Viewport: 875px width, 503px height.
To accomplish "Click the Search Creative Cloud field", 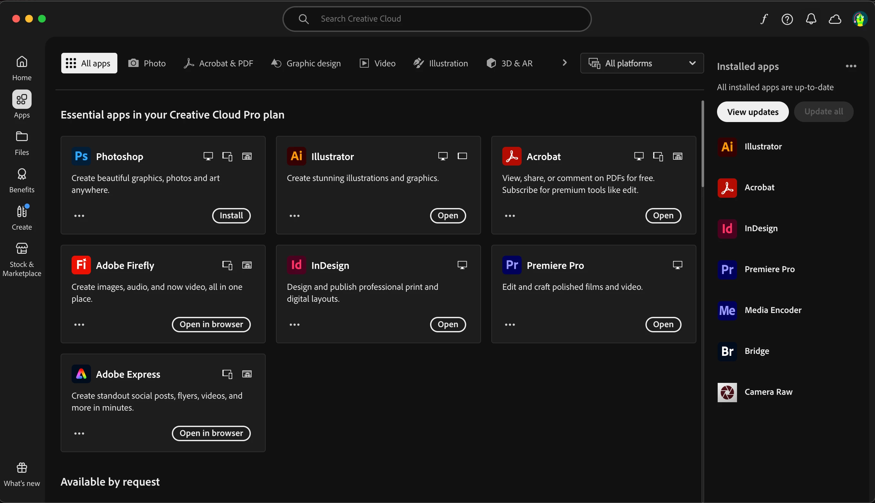I will point(437,19).
